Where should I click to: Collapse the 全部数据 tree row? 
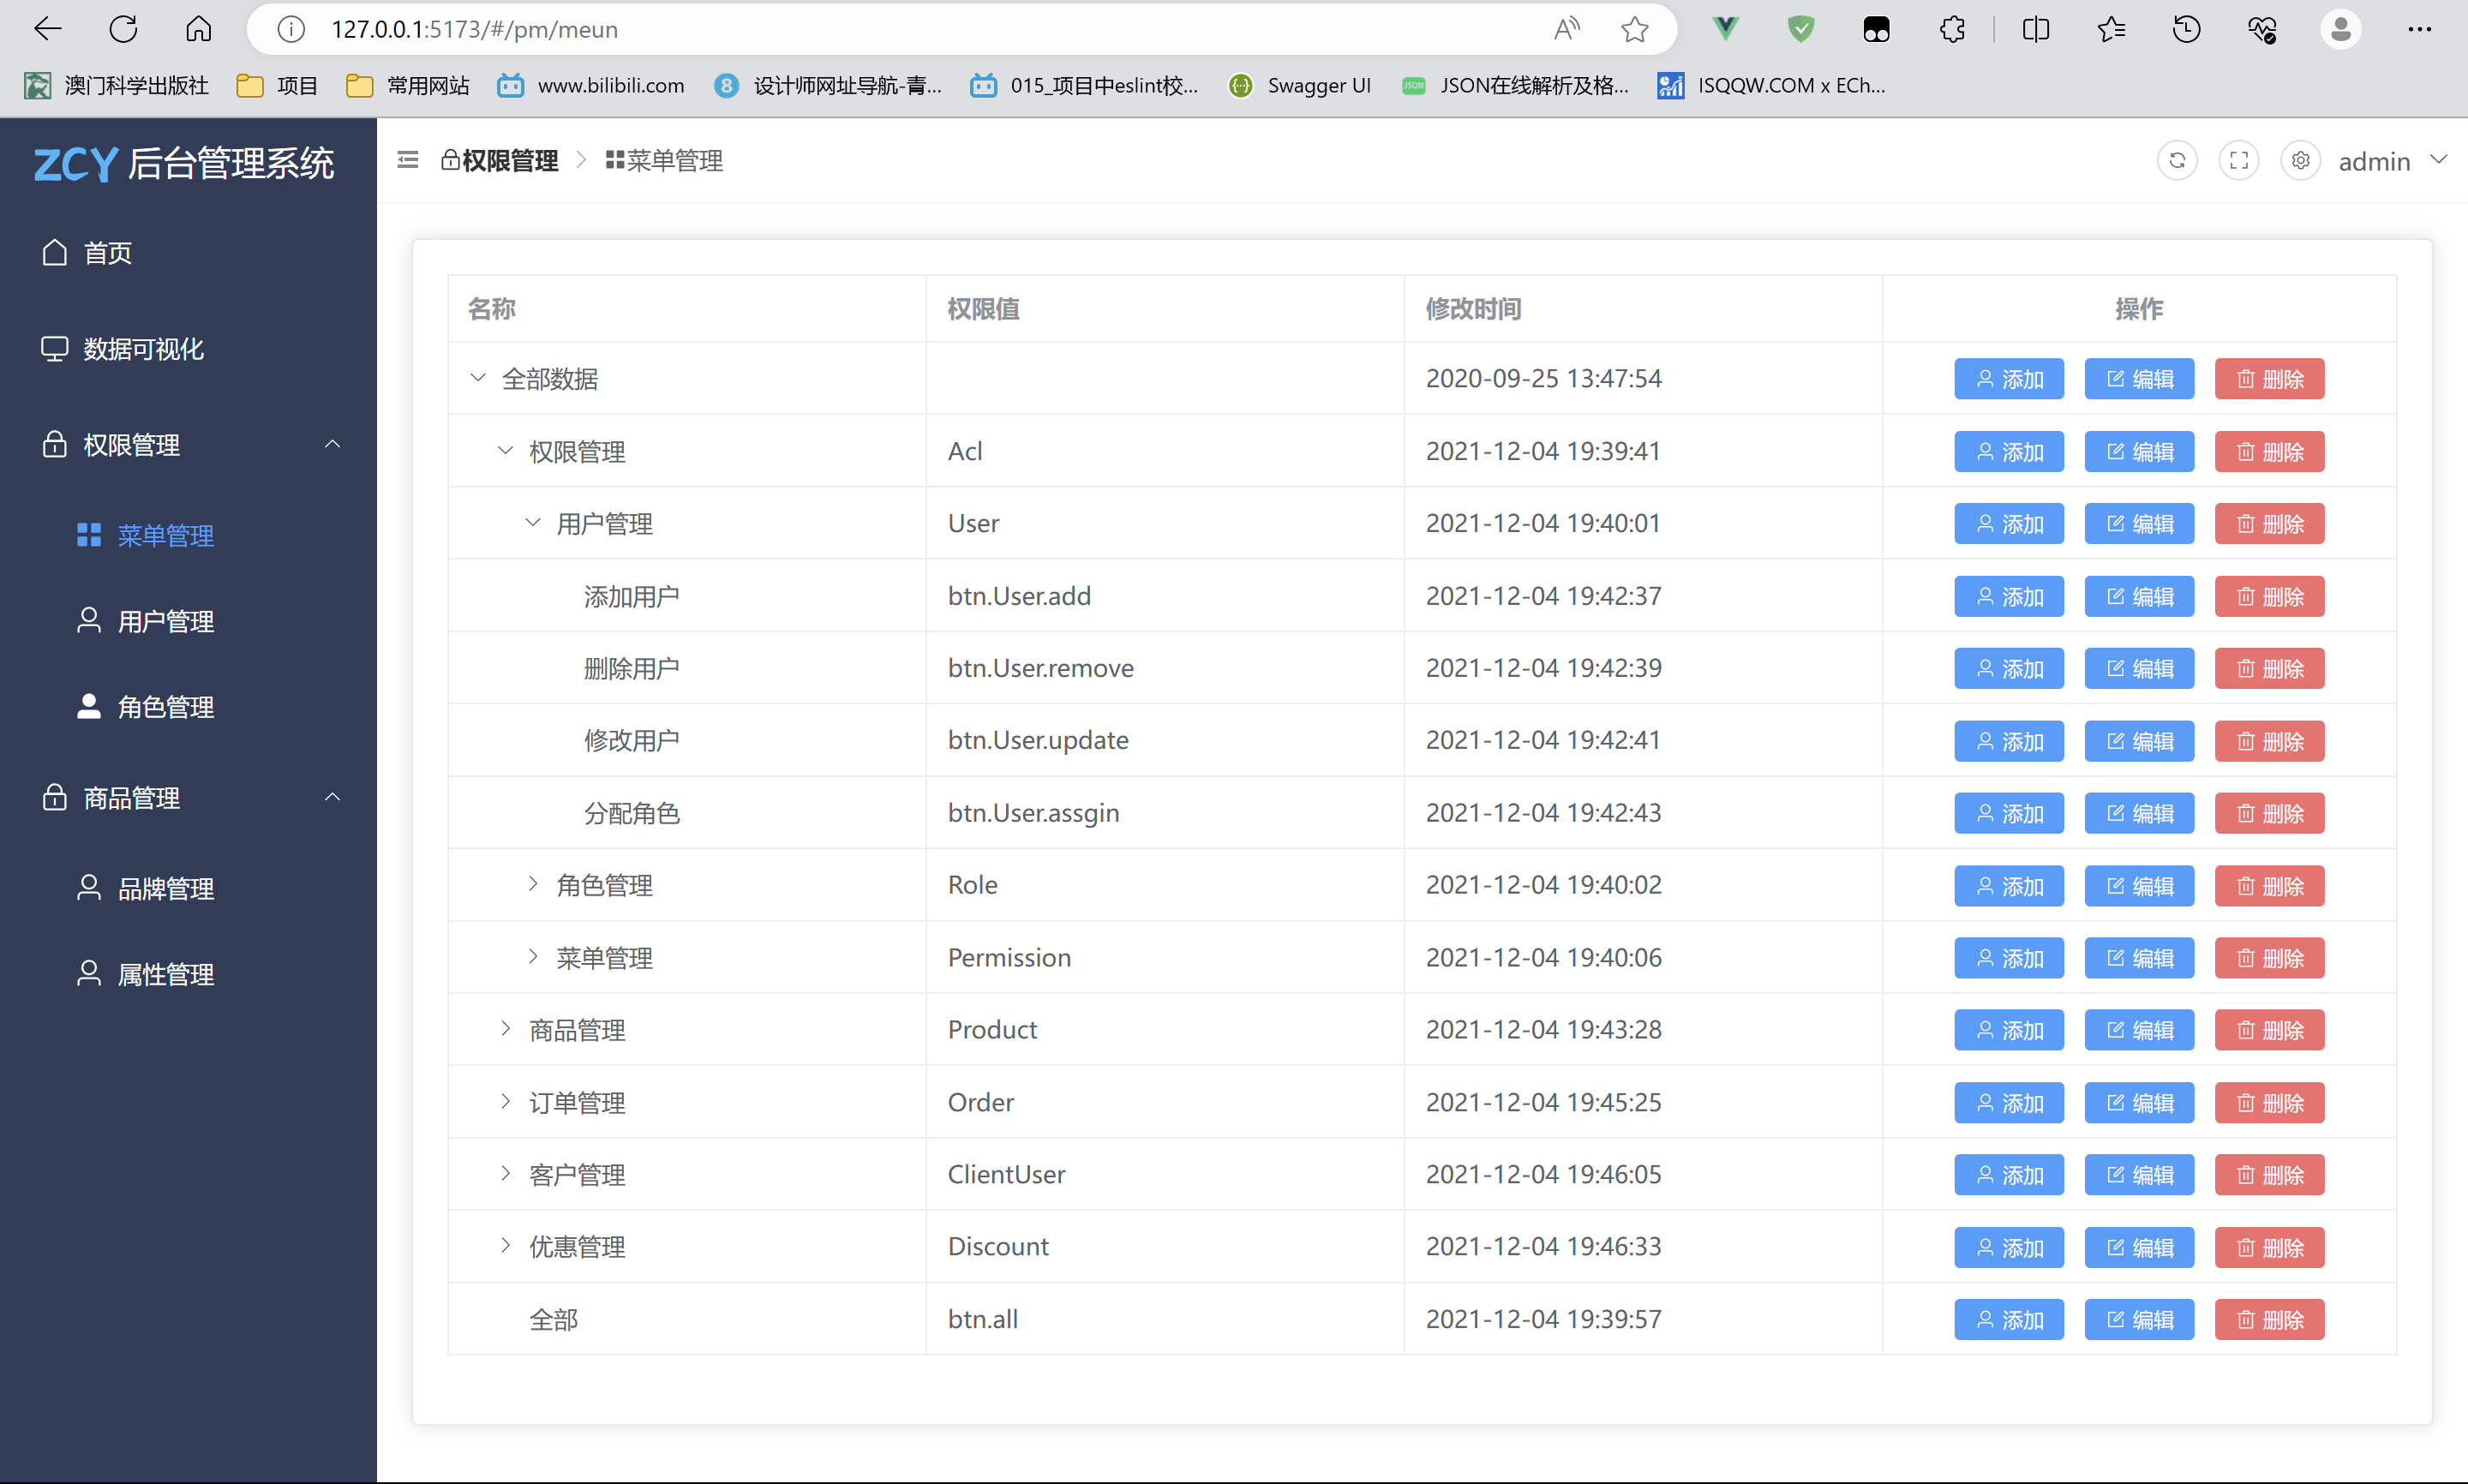tap(478, 378)
